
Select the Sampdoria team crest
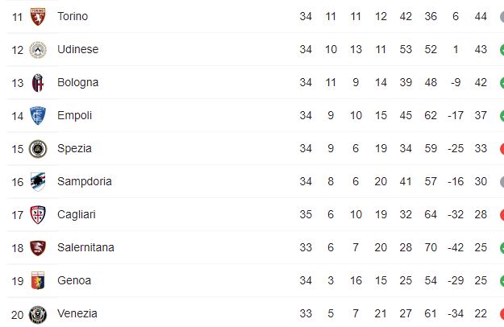click(x=37, y=182)
